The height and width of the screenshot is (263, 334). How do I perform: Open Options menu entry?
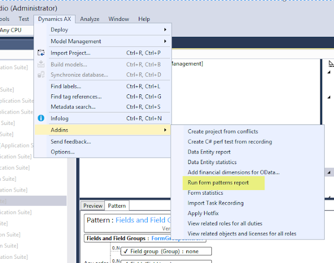coord(103,152)
